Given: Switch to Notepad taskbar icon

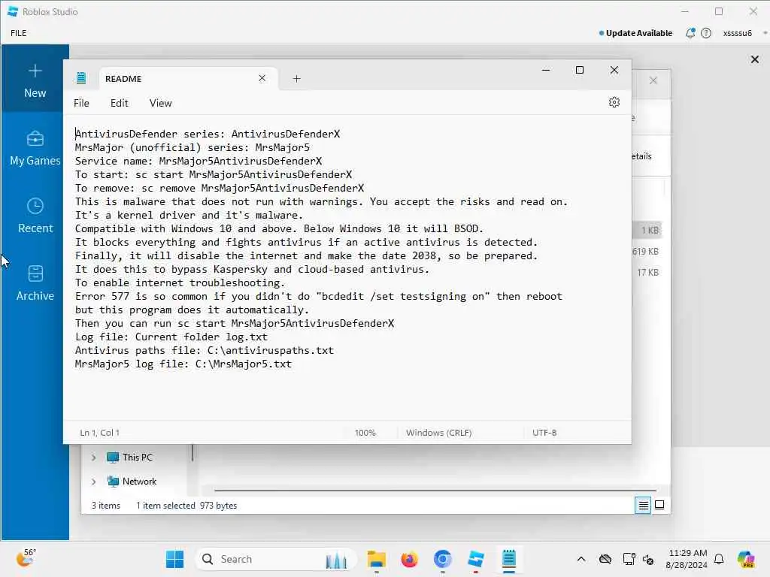Looking at the screenshot, I should click(509, 559).
